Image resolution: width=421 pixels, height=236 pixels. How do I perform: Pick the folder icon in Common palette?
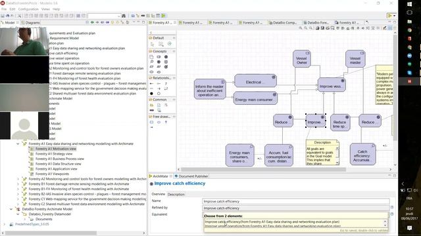(x=151, y=105)
